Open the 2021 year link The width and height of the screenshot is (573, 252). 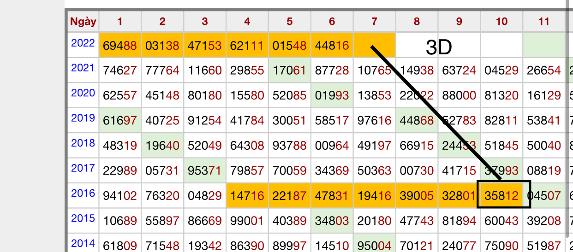coord(83,68)
